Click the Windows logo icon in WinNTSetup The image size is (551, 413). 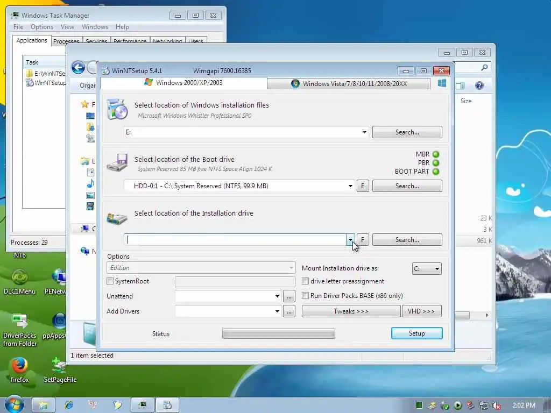pos(442,83)
